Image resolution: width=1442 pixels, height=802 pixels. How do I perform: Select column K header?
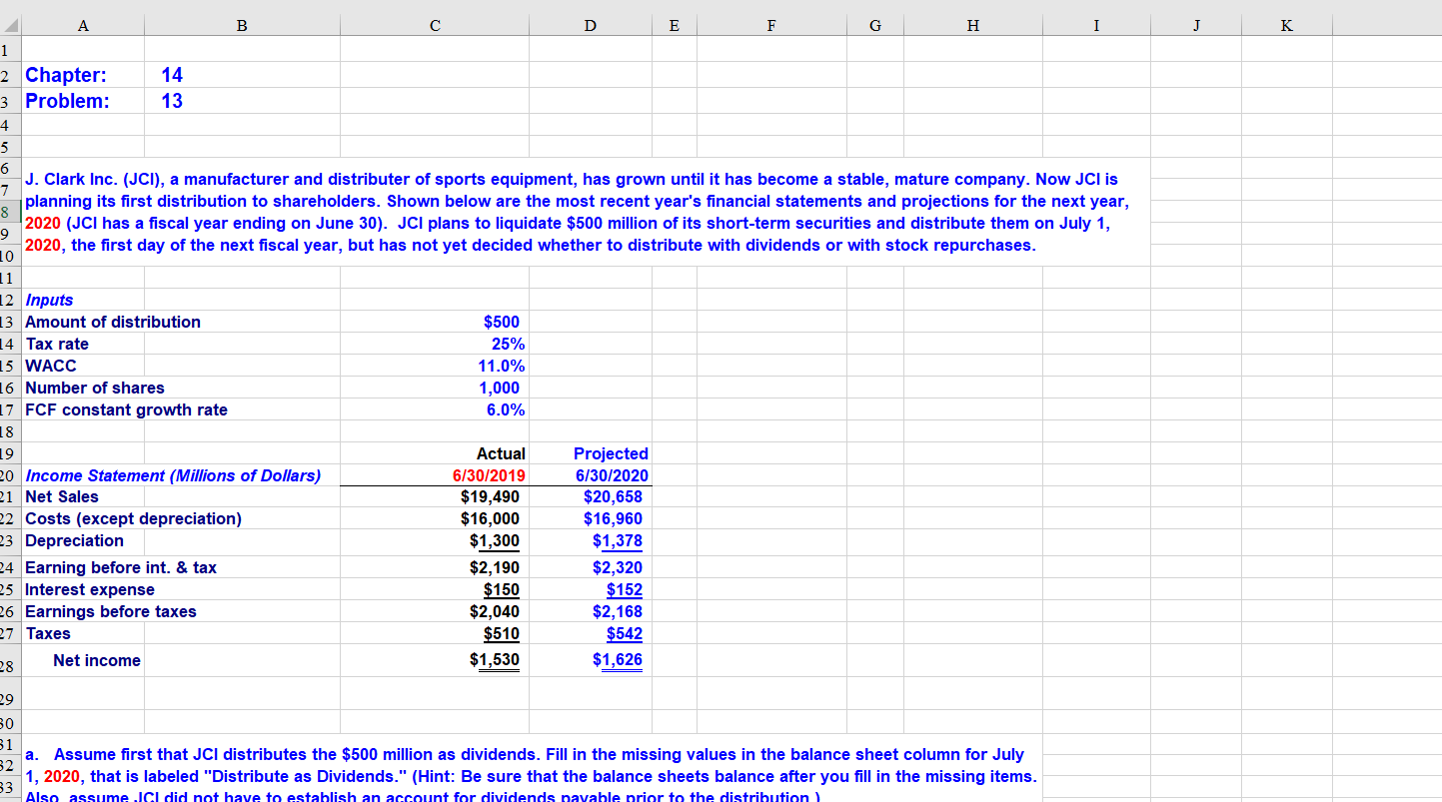pos(1285,26)
